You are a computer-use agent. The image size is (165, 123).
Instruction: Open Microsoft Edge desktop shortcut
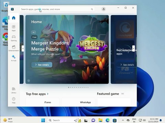[x=5, y=24]
